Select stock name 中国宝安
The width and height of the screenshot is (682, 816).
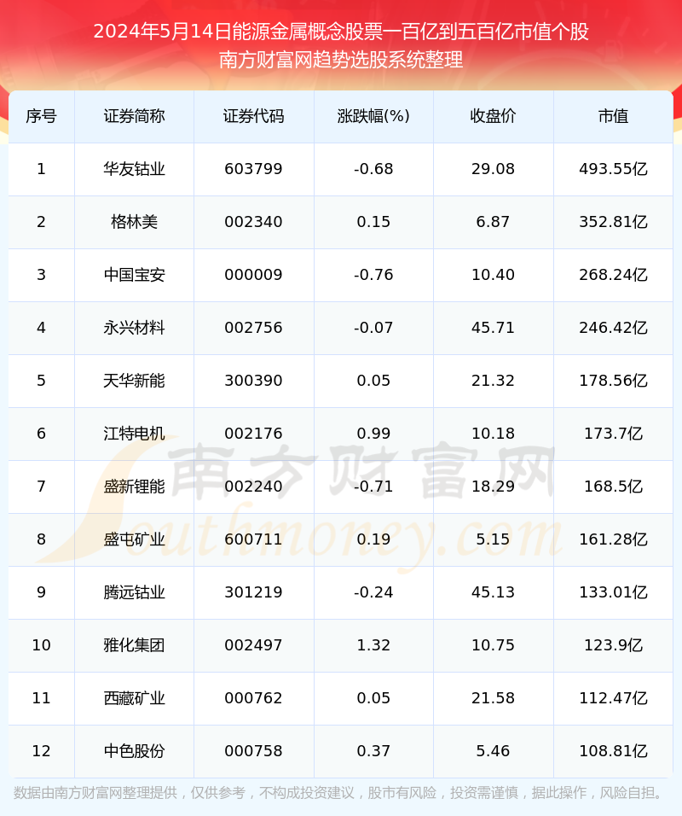134,275
